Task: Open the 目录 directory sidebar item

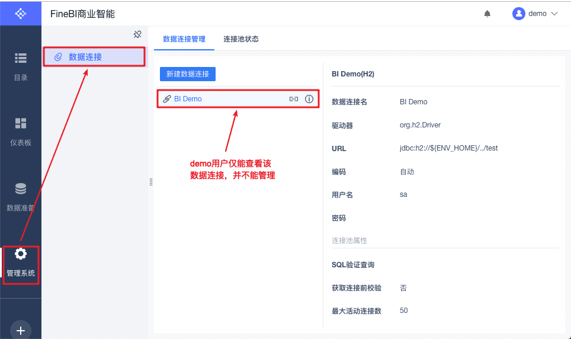Action: click(21, 67)
